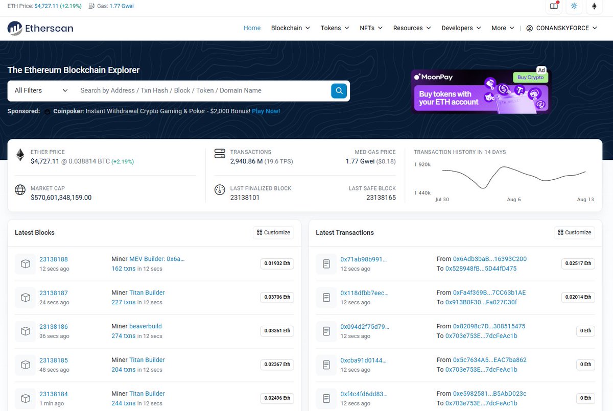The image size is (613, 411).
Task: Expand the Blockchain menu
Action: (290, 28)
